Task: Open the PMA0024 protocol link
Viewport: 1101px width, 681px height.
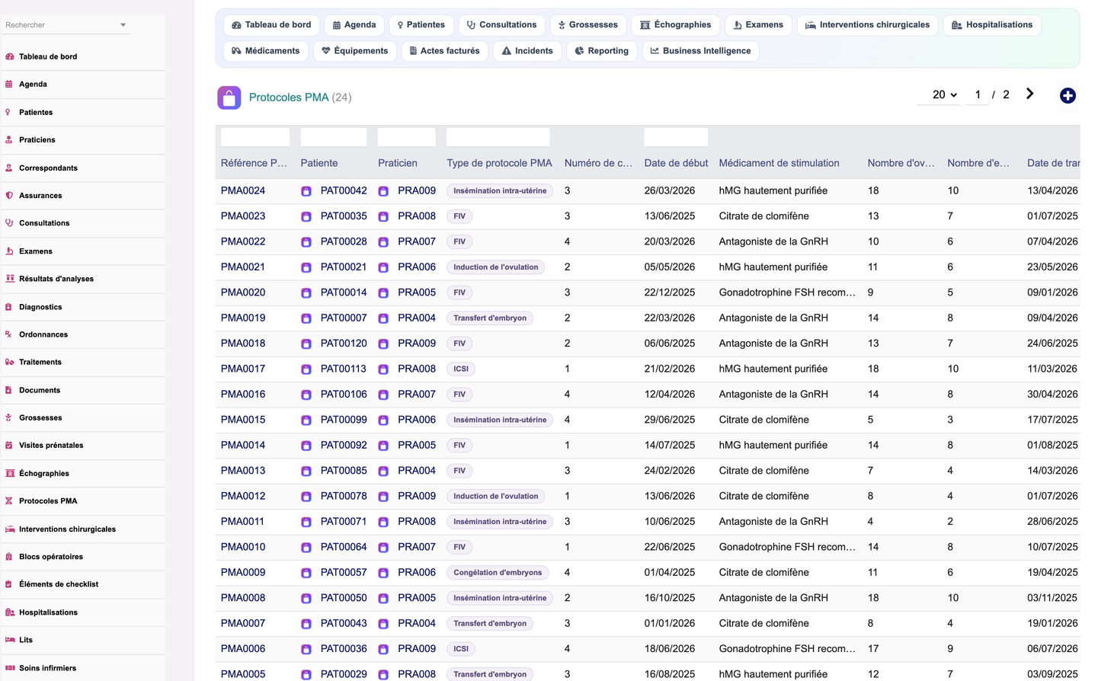Action: coord(243,190)
